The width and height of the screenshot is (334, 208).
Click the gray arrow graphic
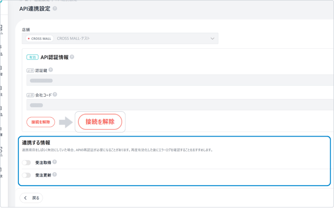point(65,122)
